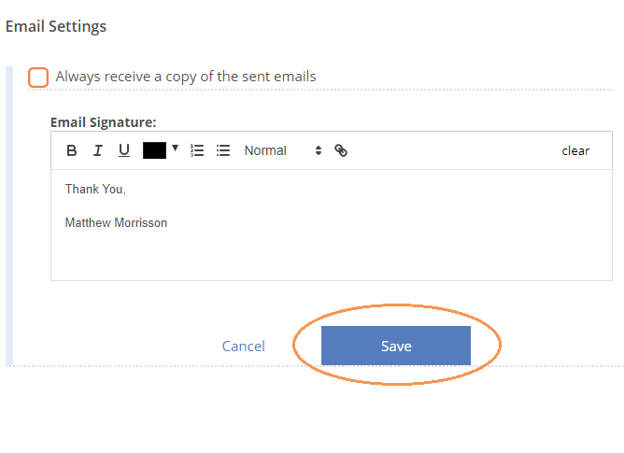The height and width of the screenshot is (453, 624).
Task: Insert a numbered list
Action: pos(197,150)
